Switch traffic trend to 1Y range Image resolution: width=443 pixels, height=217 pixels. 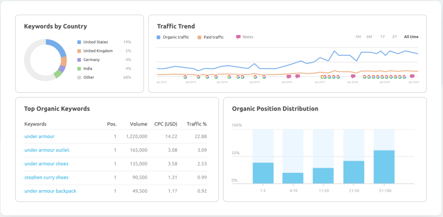tap(382, 37)
